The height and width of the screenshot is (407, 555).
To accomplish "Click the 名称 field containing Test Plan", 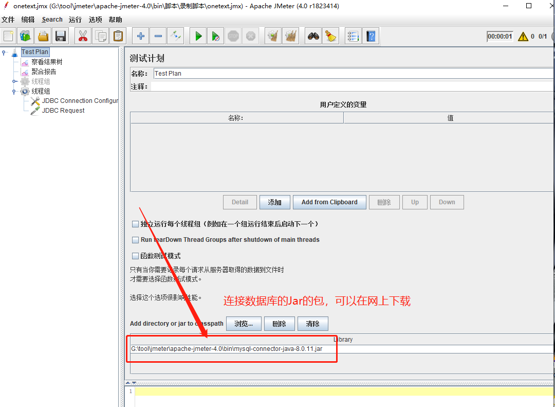I will click(x=353, y=74).
